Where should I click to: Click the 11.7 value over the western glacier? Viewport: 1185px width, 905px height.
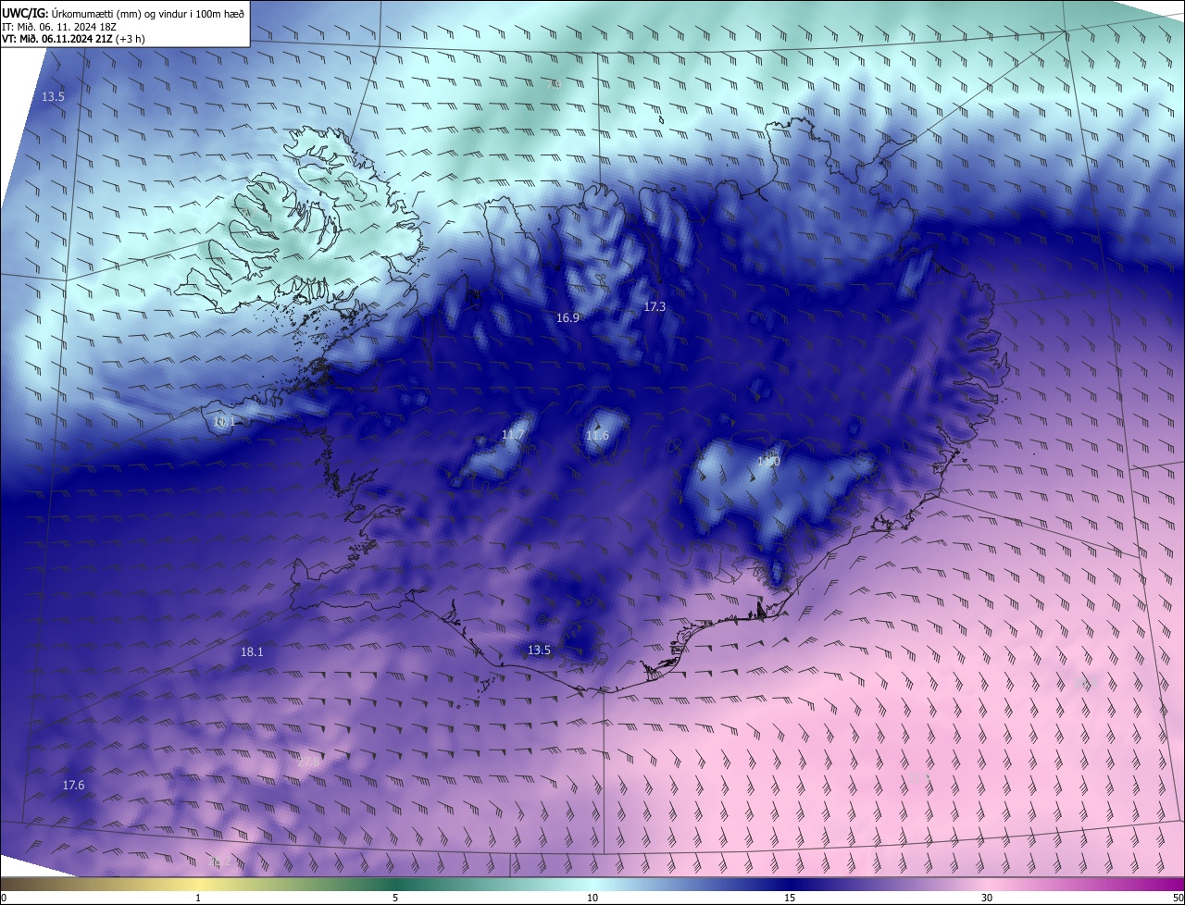tap(513, 435)
